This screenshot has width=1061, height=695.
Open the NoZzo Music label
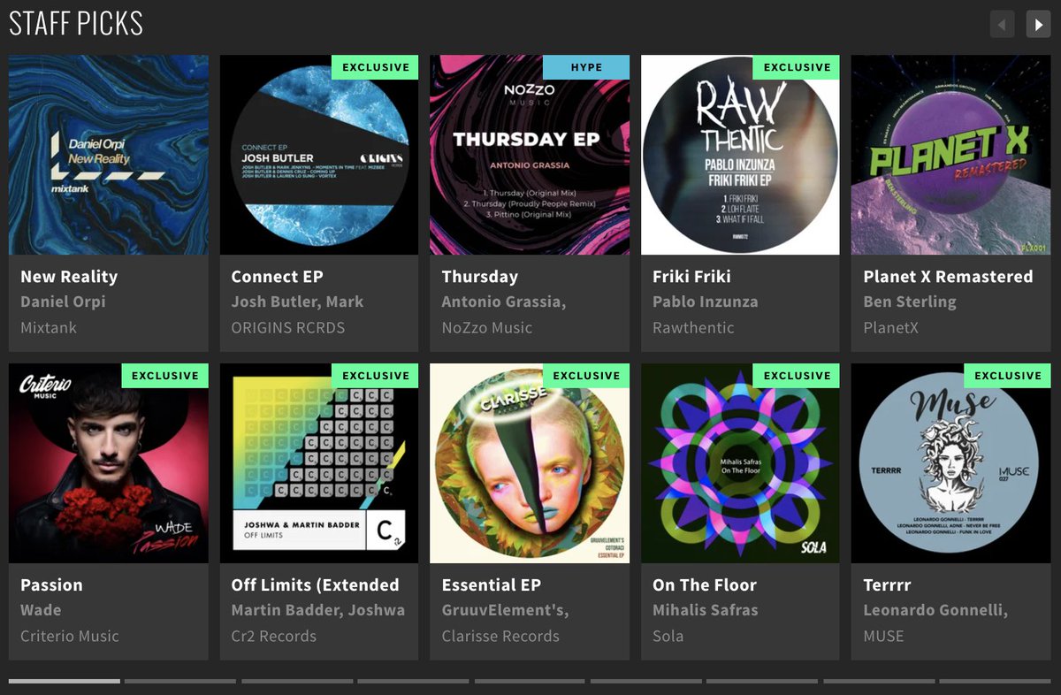487,327
